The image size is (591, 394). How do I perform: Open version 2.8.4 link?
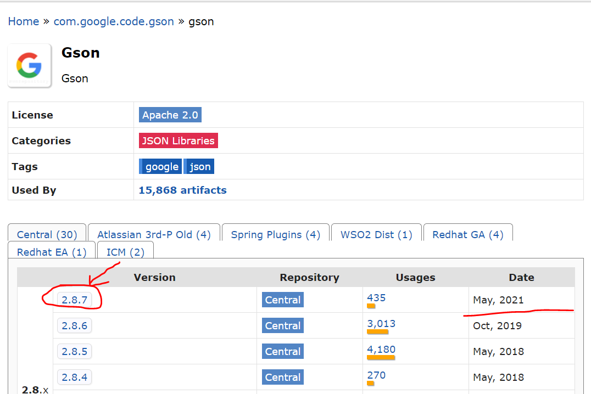coord(74,377)
